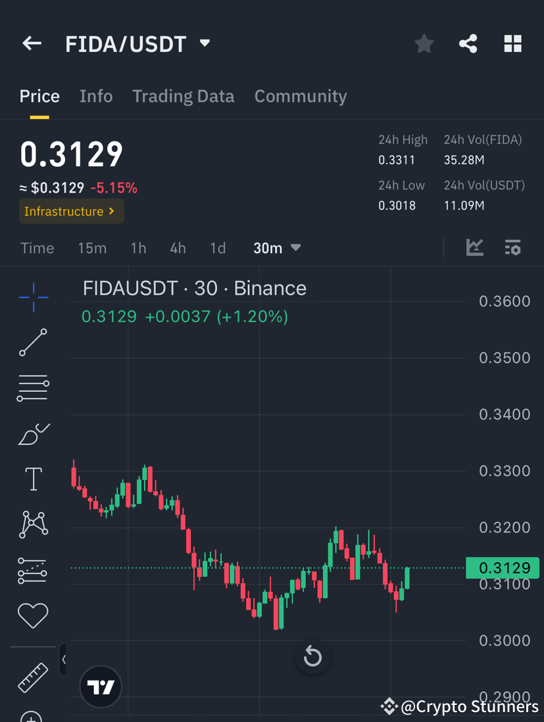This screenshot has height=722, width=544.
Task: Pick the heart emoji drawing tool
Action: 33,615
